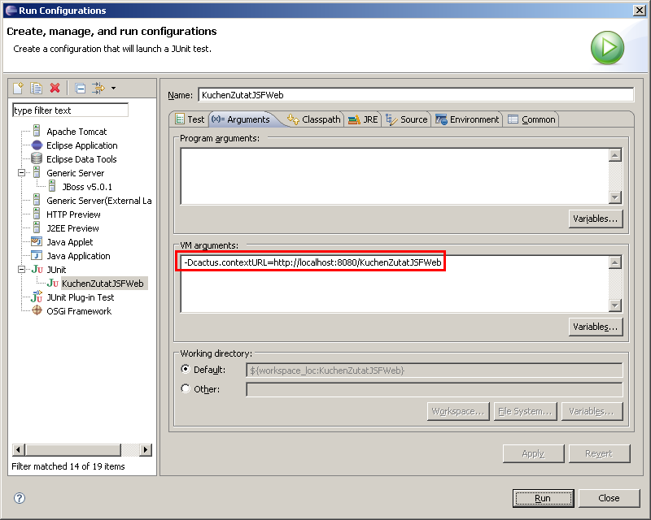Image resolution: width=651 pixels, height=520 pixels.
Task: Click the Other working directory text field
Action: pyautogui.click(x=435, y=389)
